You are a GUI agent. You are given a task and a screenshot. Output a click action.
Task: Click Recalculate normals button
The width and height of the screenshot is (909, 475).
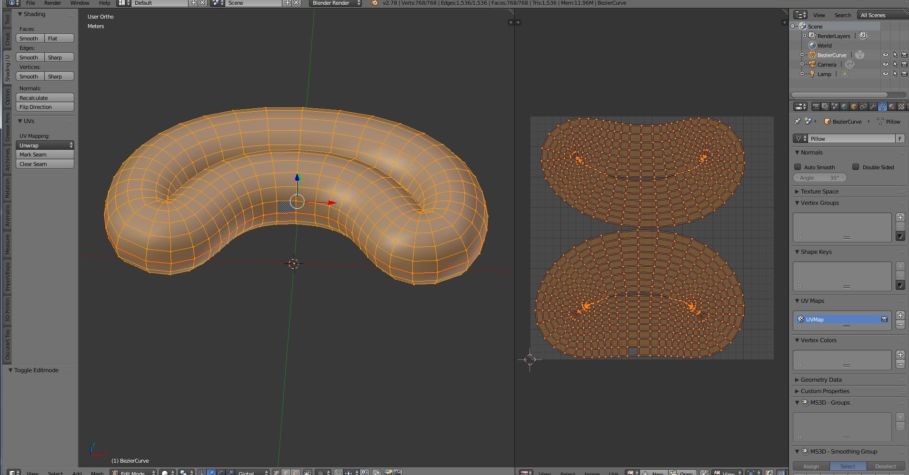click(45, 97)
